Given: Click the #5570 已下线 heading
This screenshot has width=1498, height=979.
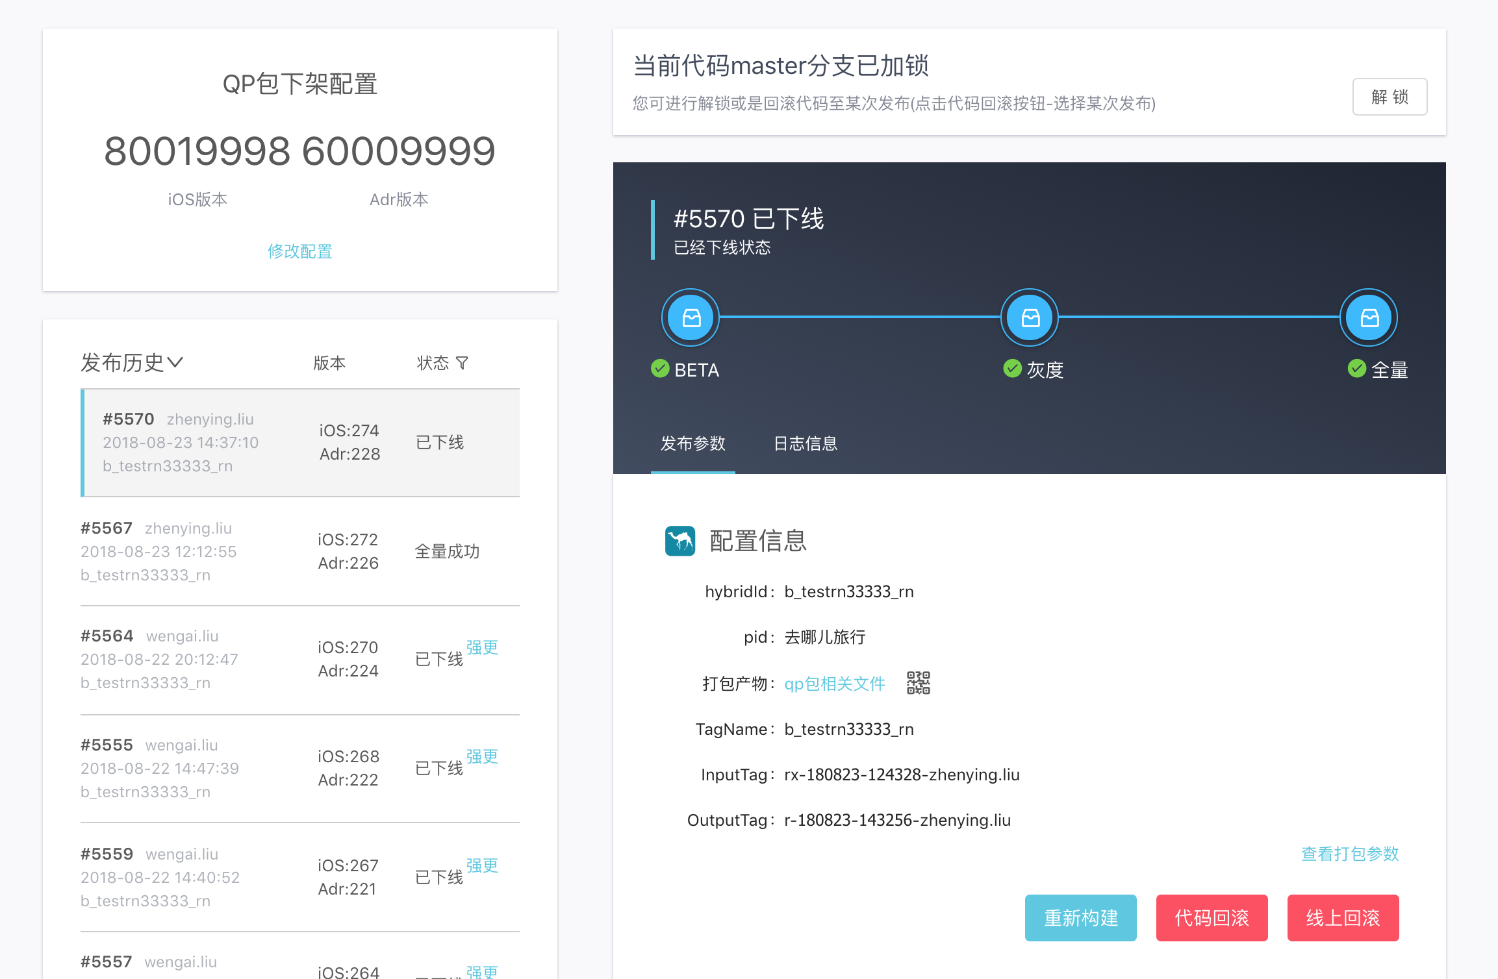Looking at the screenshot, I should [x=749, y=219].
